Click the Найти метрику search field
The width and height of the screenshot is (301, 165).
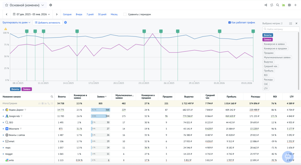click(x=280, y=29)
